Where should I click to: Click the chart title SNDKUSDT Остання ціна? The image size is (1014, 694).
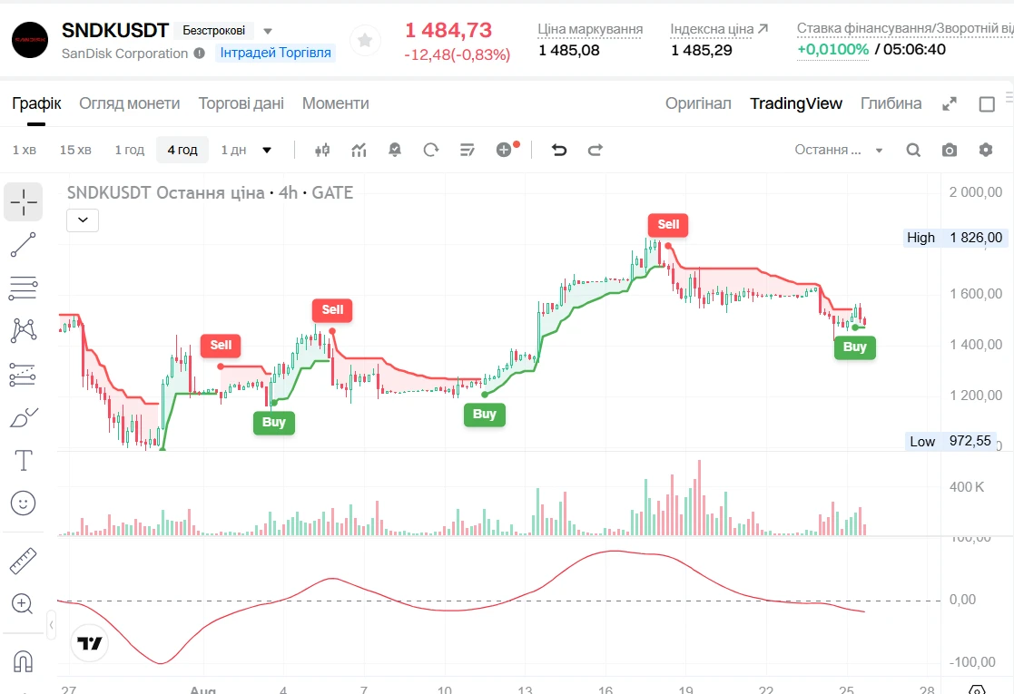[x=165, y=192]
